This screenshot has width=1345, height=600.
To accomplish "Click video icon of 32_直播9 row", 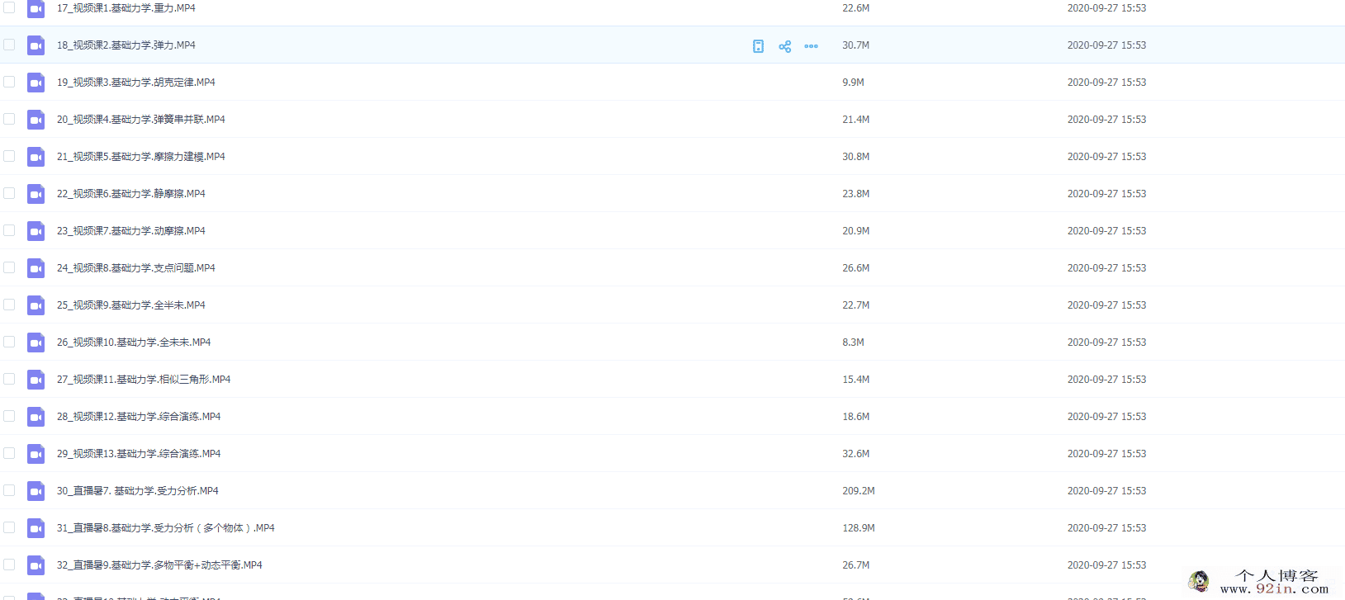I will coord(36,565).
